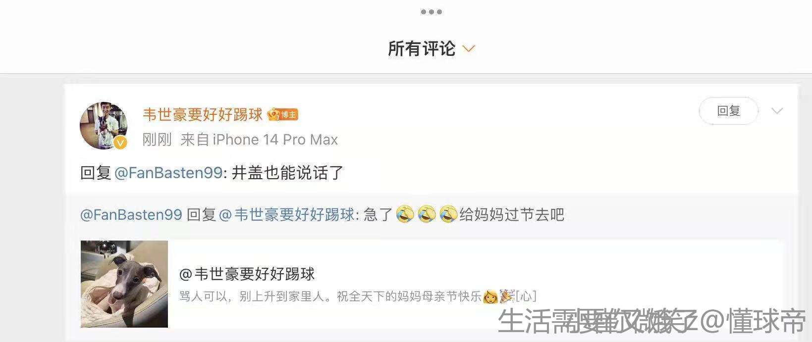Open the commenter name 韦世豪要好好踢球
This screenshot has width=812, height=342.
(203, 115)
